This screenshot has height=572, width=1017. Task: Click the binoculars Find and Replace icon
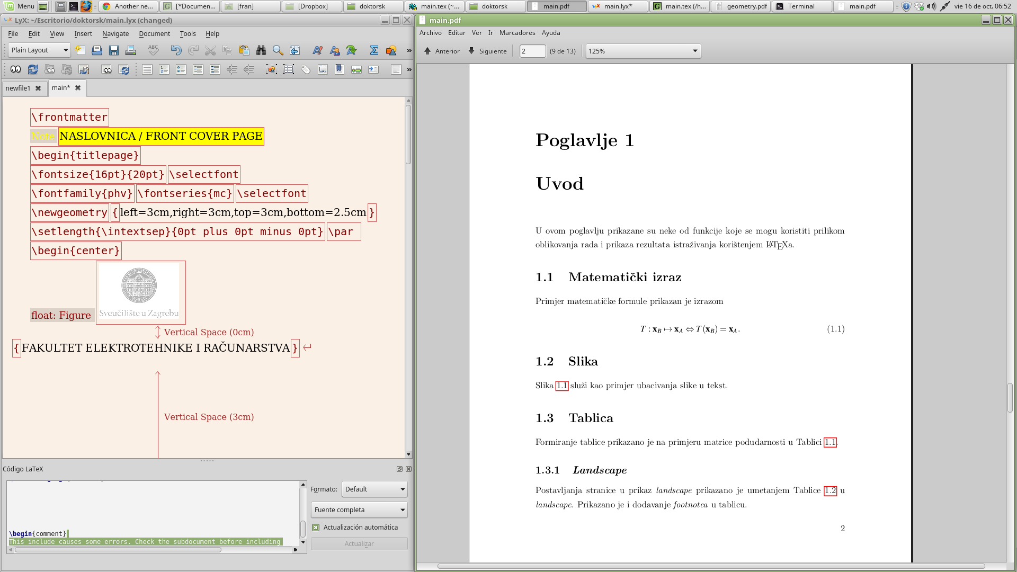[261, 50]
